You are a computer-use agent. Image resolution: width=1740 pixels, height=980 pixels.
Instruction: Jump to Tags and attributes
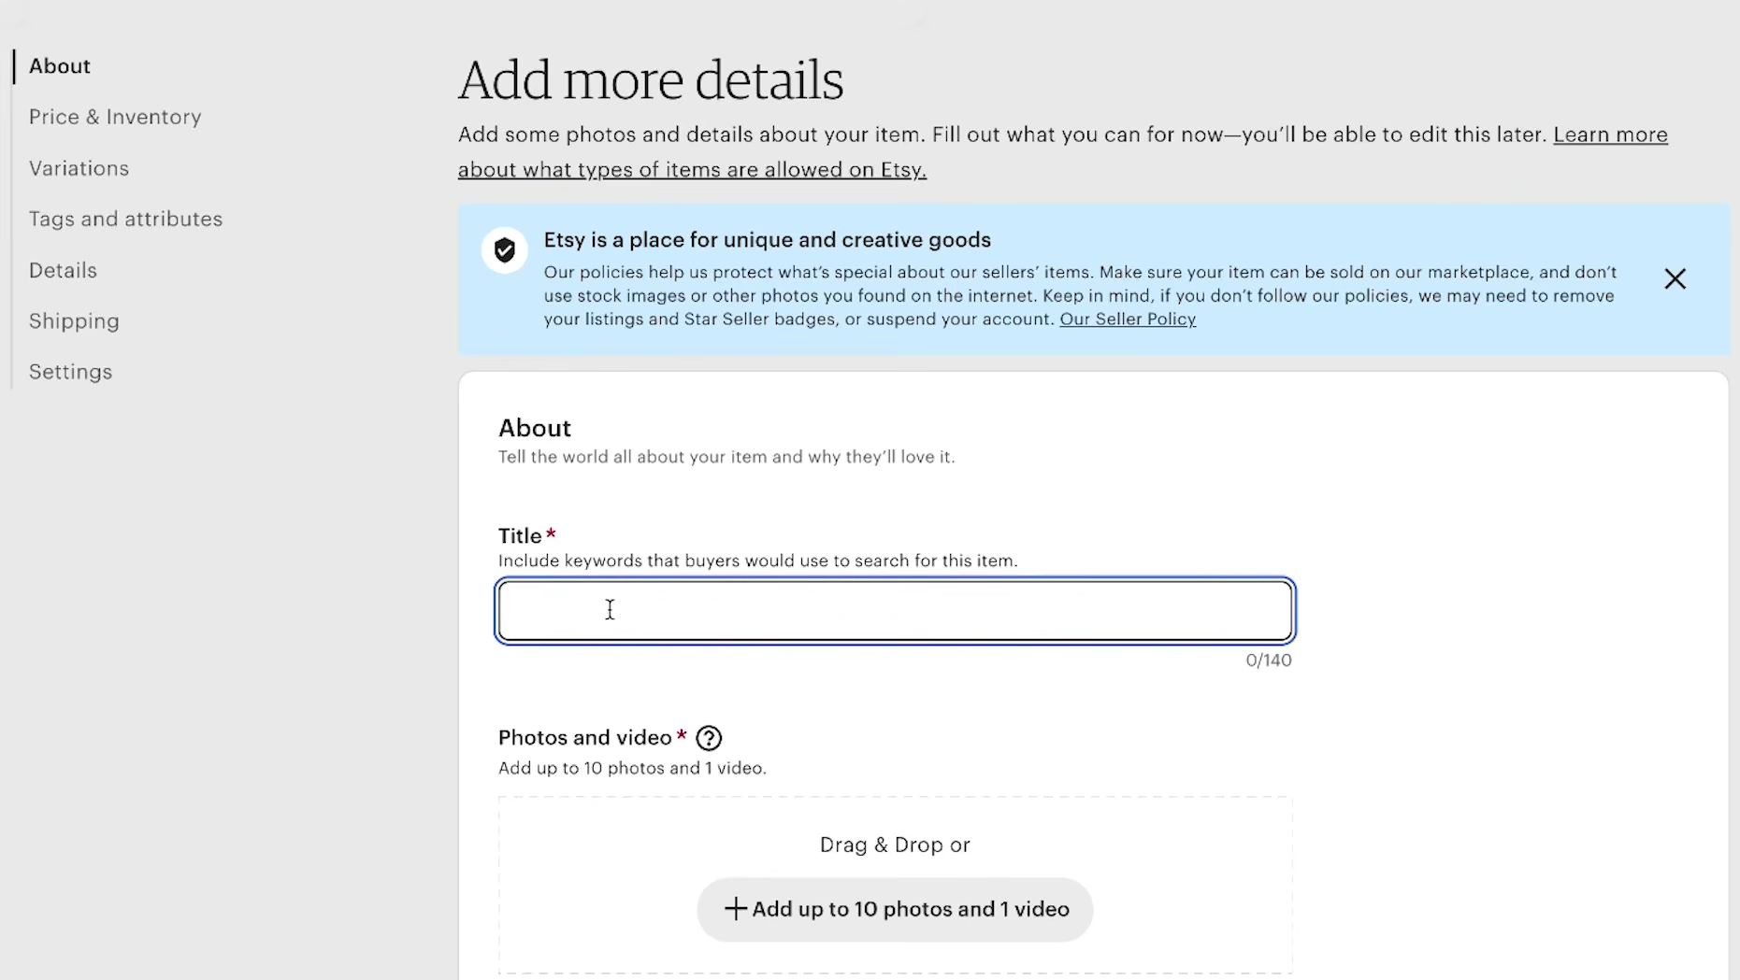[x=125, y=219]
